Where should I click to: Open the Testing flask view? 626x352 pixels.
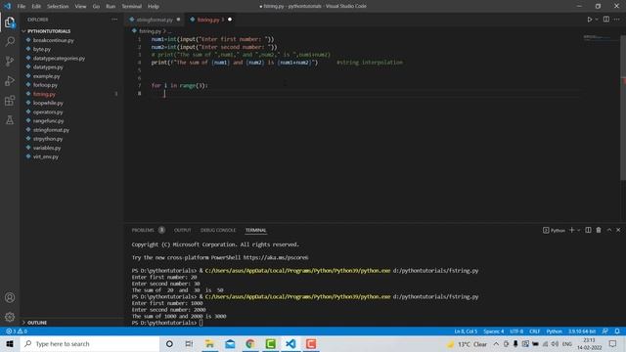pyautogui.click(x=10, y=119)
